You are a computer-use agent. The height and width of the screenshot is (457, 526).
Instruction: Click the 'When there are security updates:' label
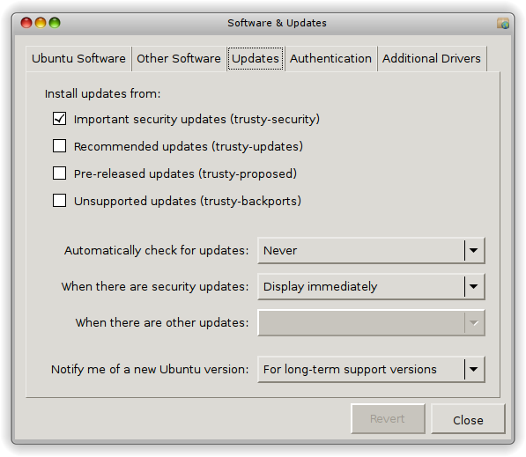tap(155, 287)
